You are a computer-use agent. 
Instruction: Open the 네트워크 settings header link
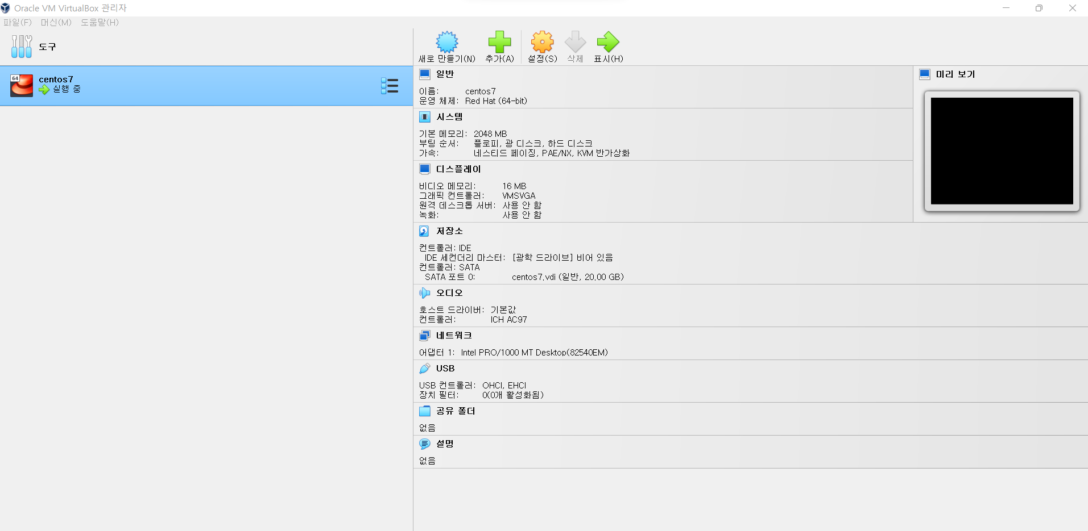(454, 335)
